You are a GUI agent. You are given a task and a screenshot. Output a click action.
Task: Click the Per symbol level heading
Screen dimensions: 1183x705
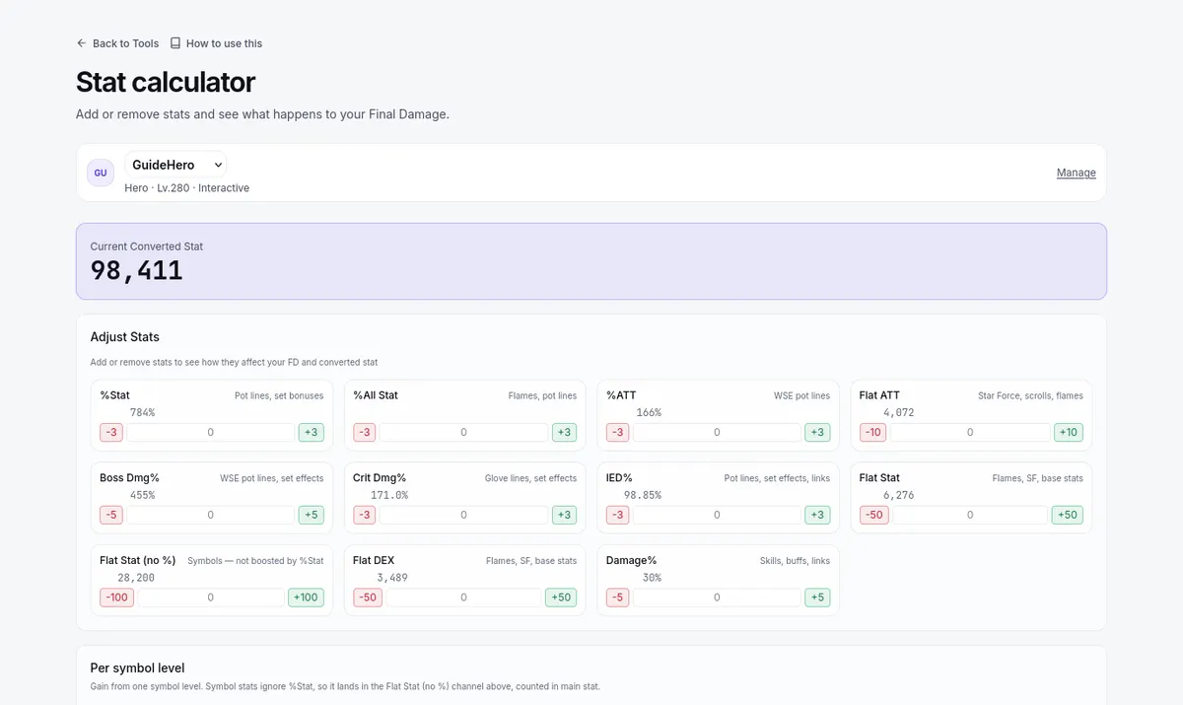137,668
